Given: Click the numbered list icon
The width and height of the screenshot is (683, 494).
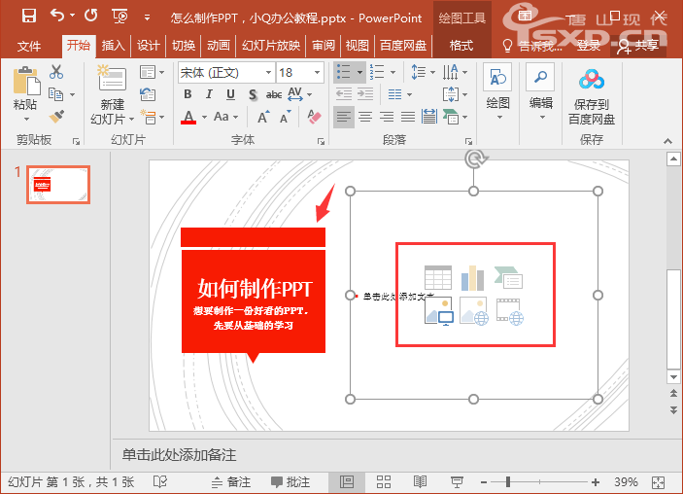Looking at the screenshot, I should coord(377,72).
